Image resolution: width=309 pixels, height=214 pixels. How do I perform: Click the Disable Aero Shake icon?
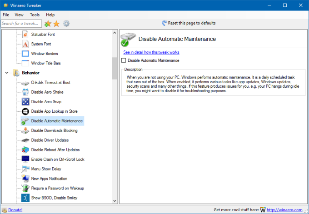coord(25,92)
